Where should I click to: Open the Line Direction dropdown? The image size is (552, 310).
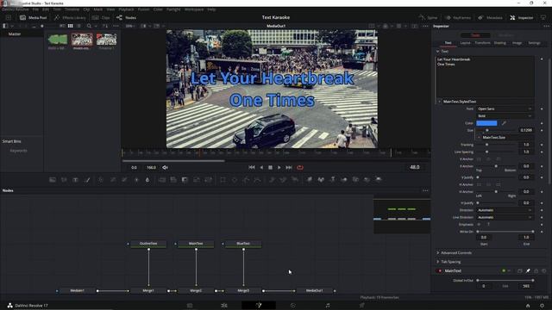(x=505, y=217)
